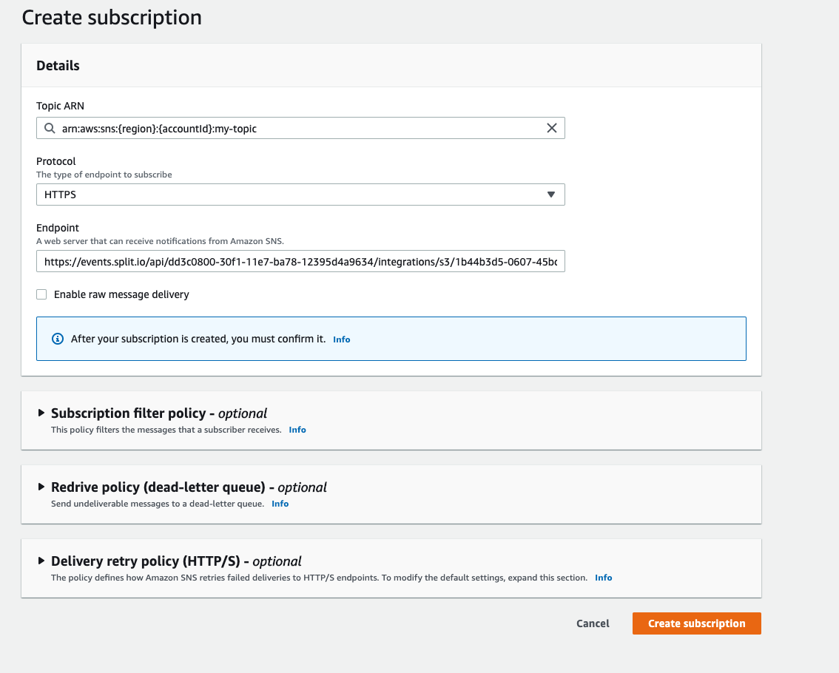Open Info link for Delivery retry policy
This screenshot has width=839, height=673.
point(603,578)
